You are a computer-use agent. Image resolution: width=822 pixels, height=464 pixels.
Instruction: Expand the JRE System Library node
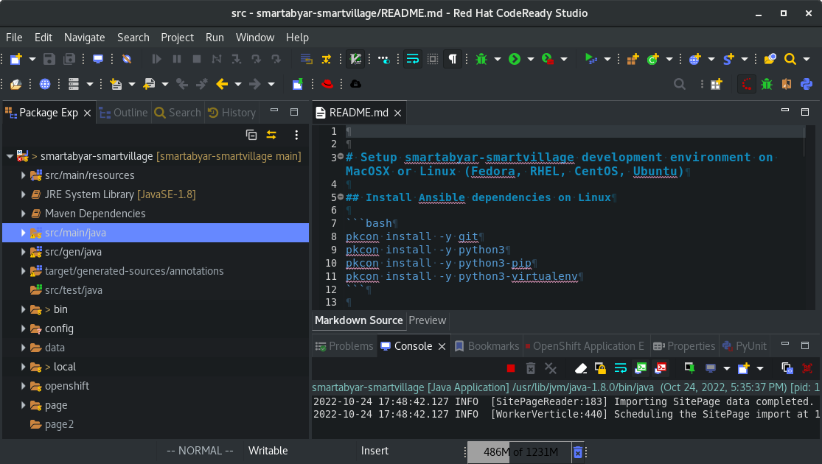point(23,194)
